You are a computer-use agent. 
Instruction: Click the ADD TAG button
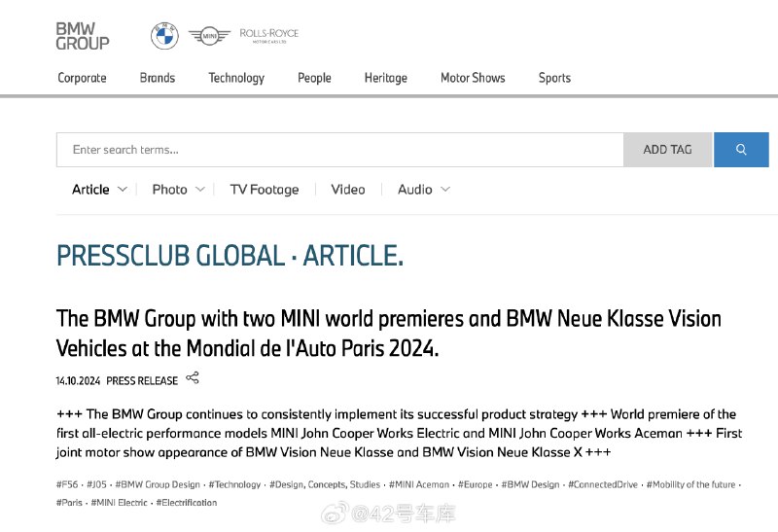(667, 150)
